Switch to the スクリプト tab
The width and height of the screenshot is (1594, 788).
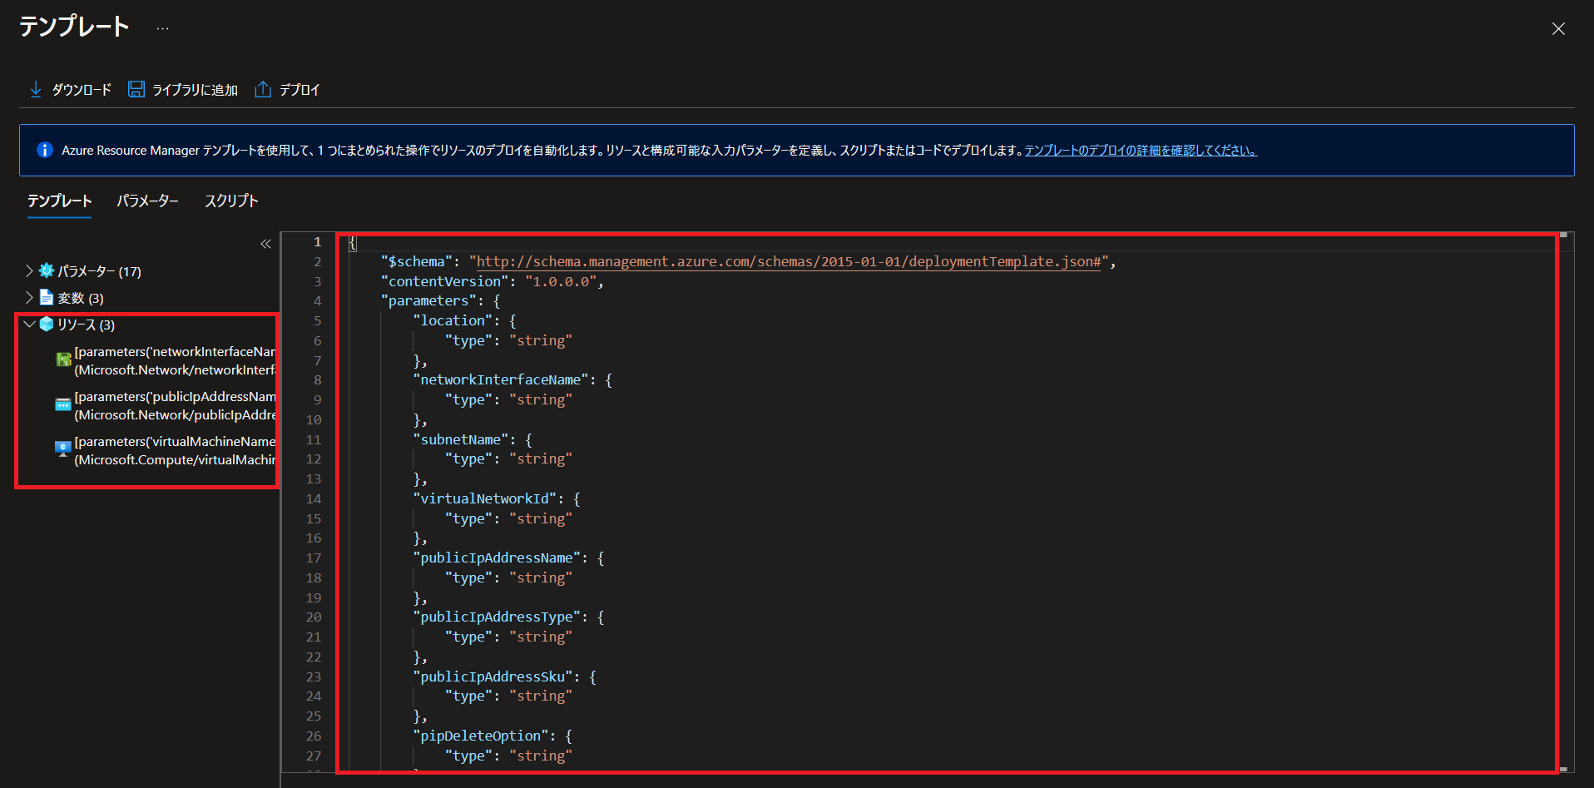pos(231,201)
